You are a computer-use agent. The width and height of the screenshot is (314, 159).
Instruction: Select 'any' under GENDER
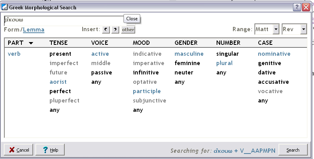[x=180, y=82]
